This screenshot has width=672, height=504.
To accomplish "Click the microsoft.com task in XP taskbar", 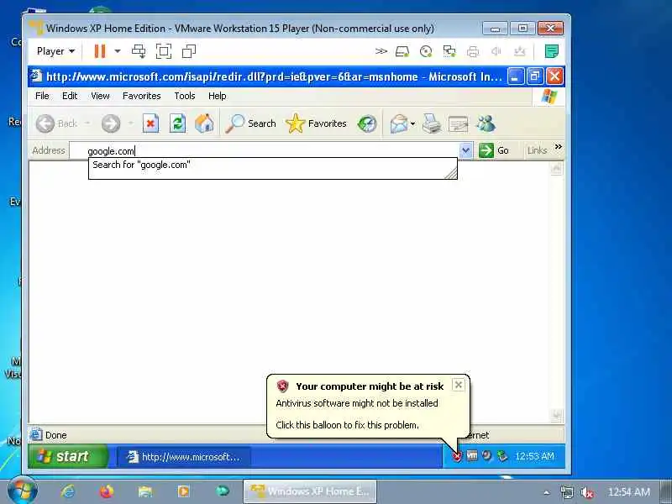I will (x=184, y=457).
